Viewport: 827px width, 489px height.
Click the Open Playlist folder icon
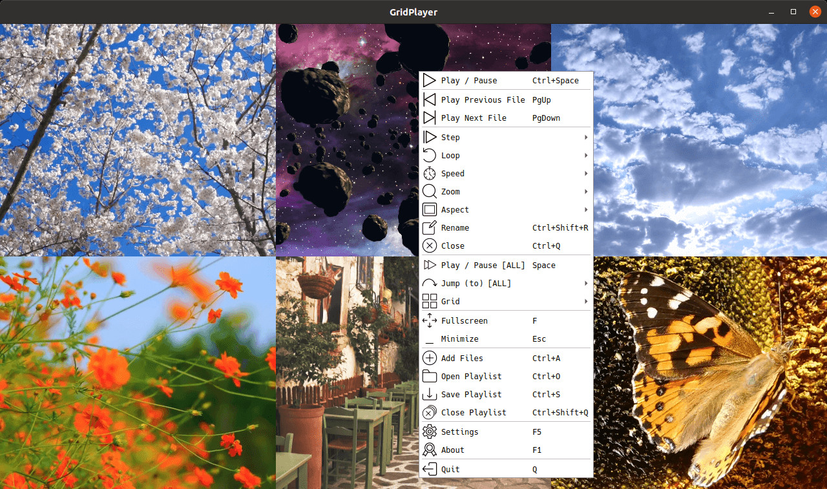point(430,376)
